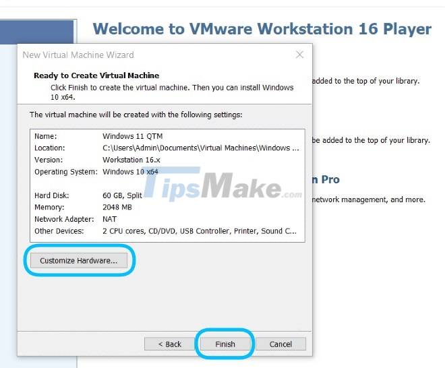The image size is (445, 368).
Task: Click the 'Name:' label in settings list
Action: pyautogui.click(x=45, y=136)
